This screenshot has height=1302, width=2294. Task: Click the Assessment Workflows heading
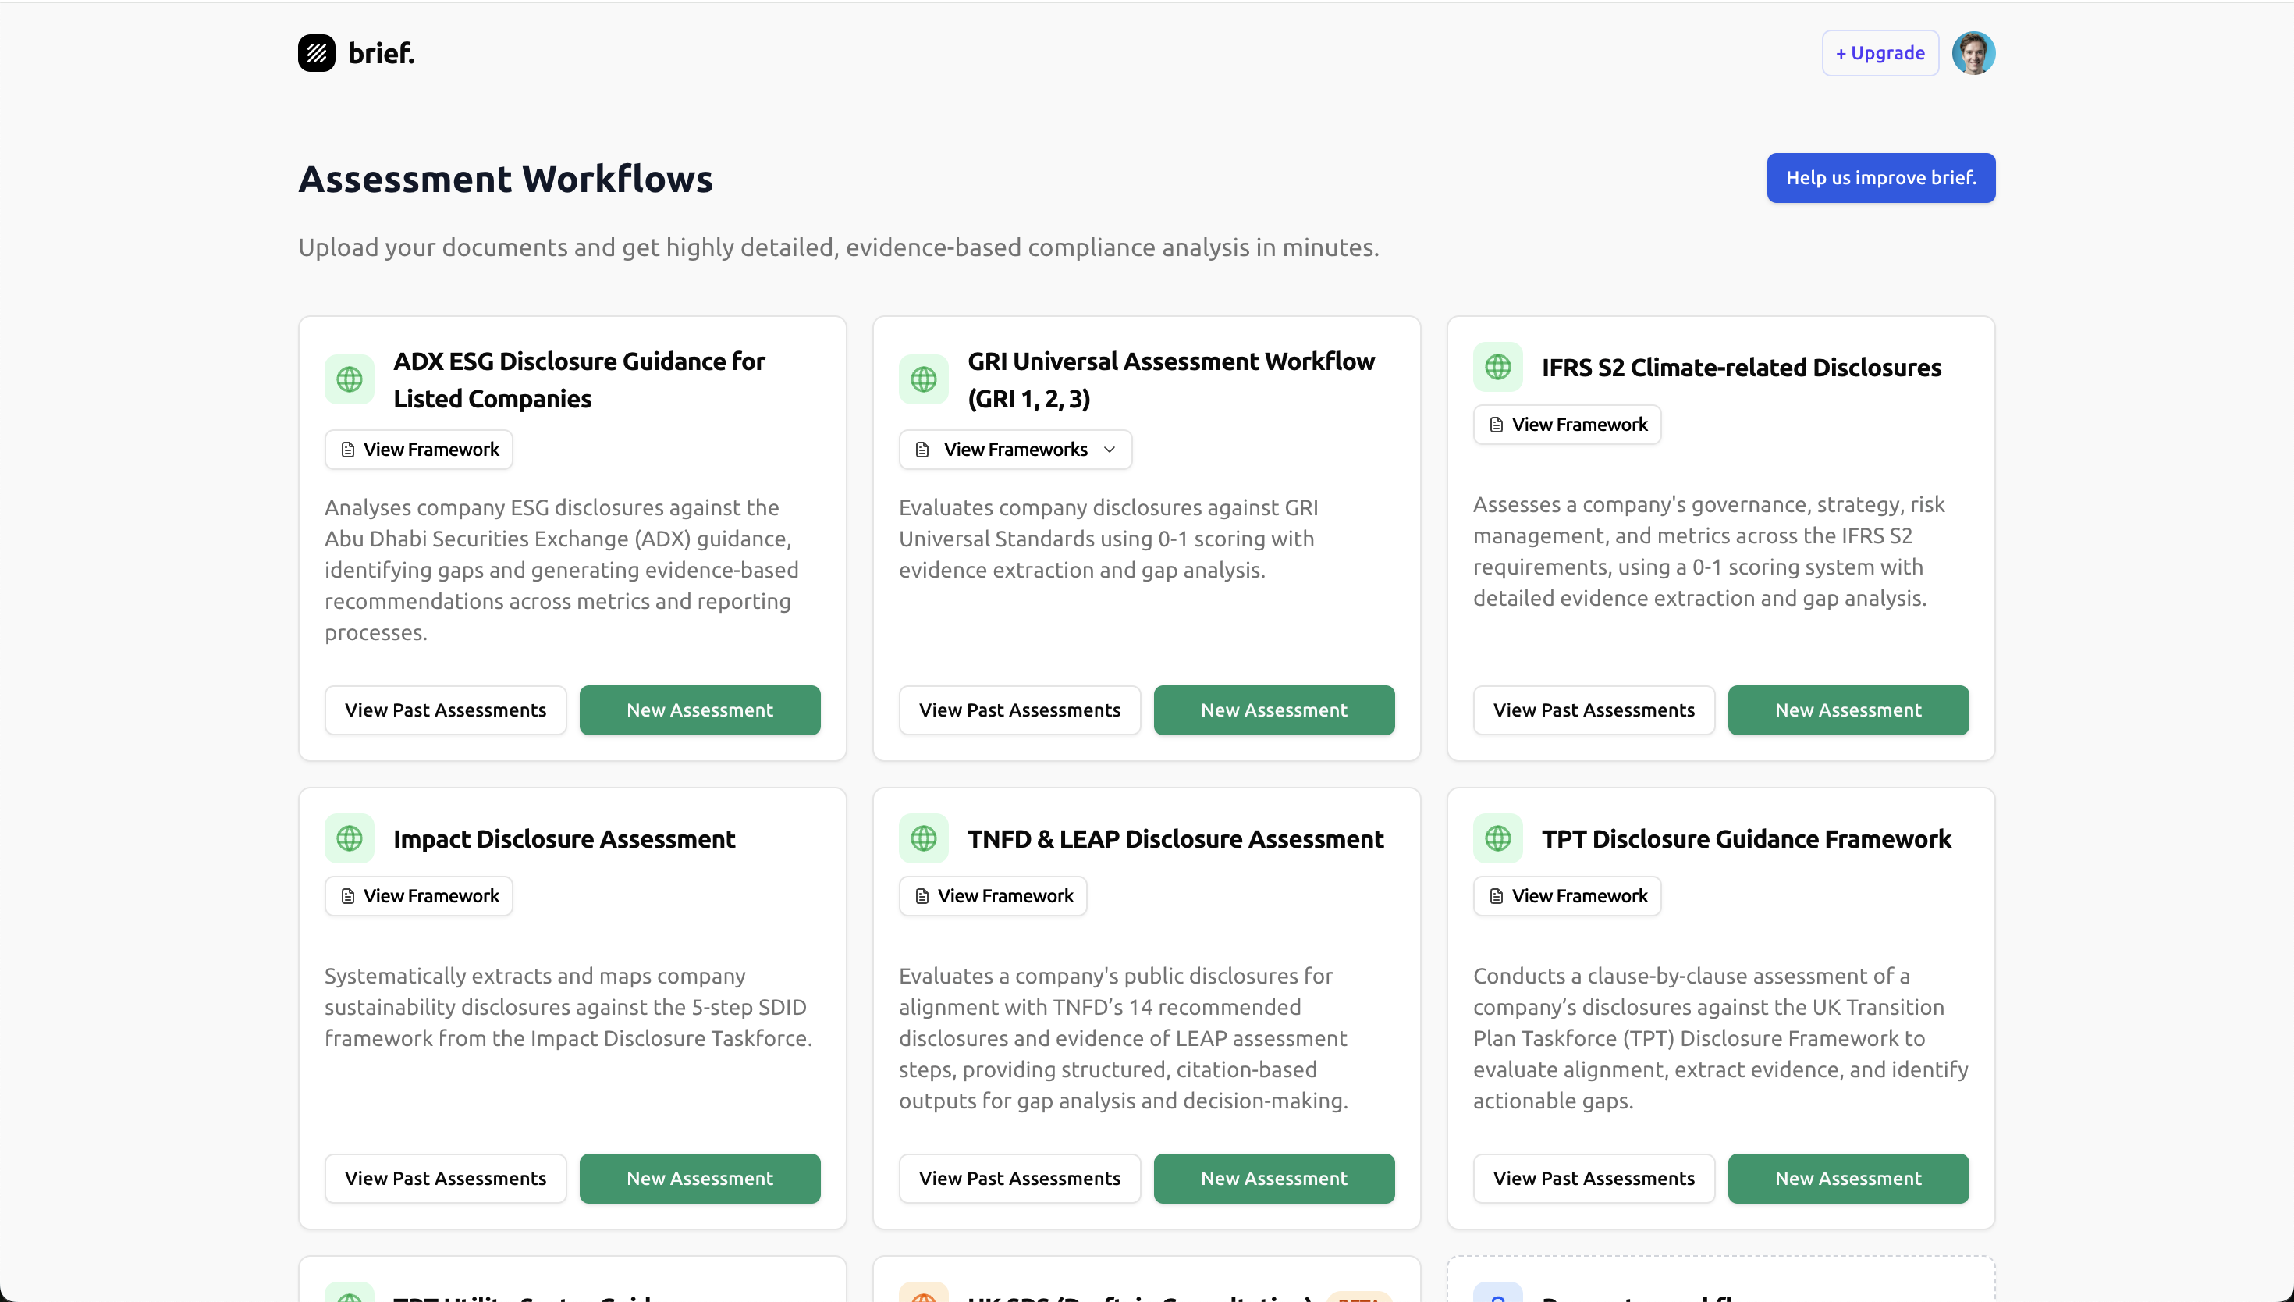506,179
